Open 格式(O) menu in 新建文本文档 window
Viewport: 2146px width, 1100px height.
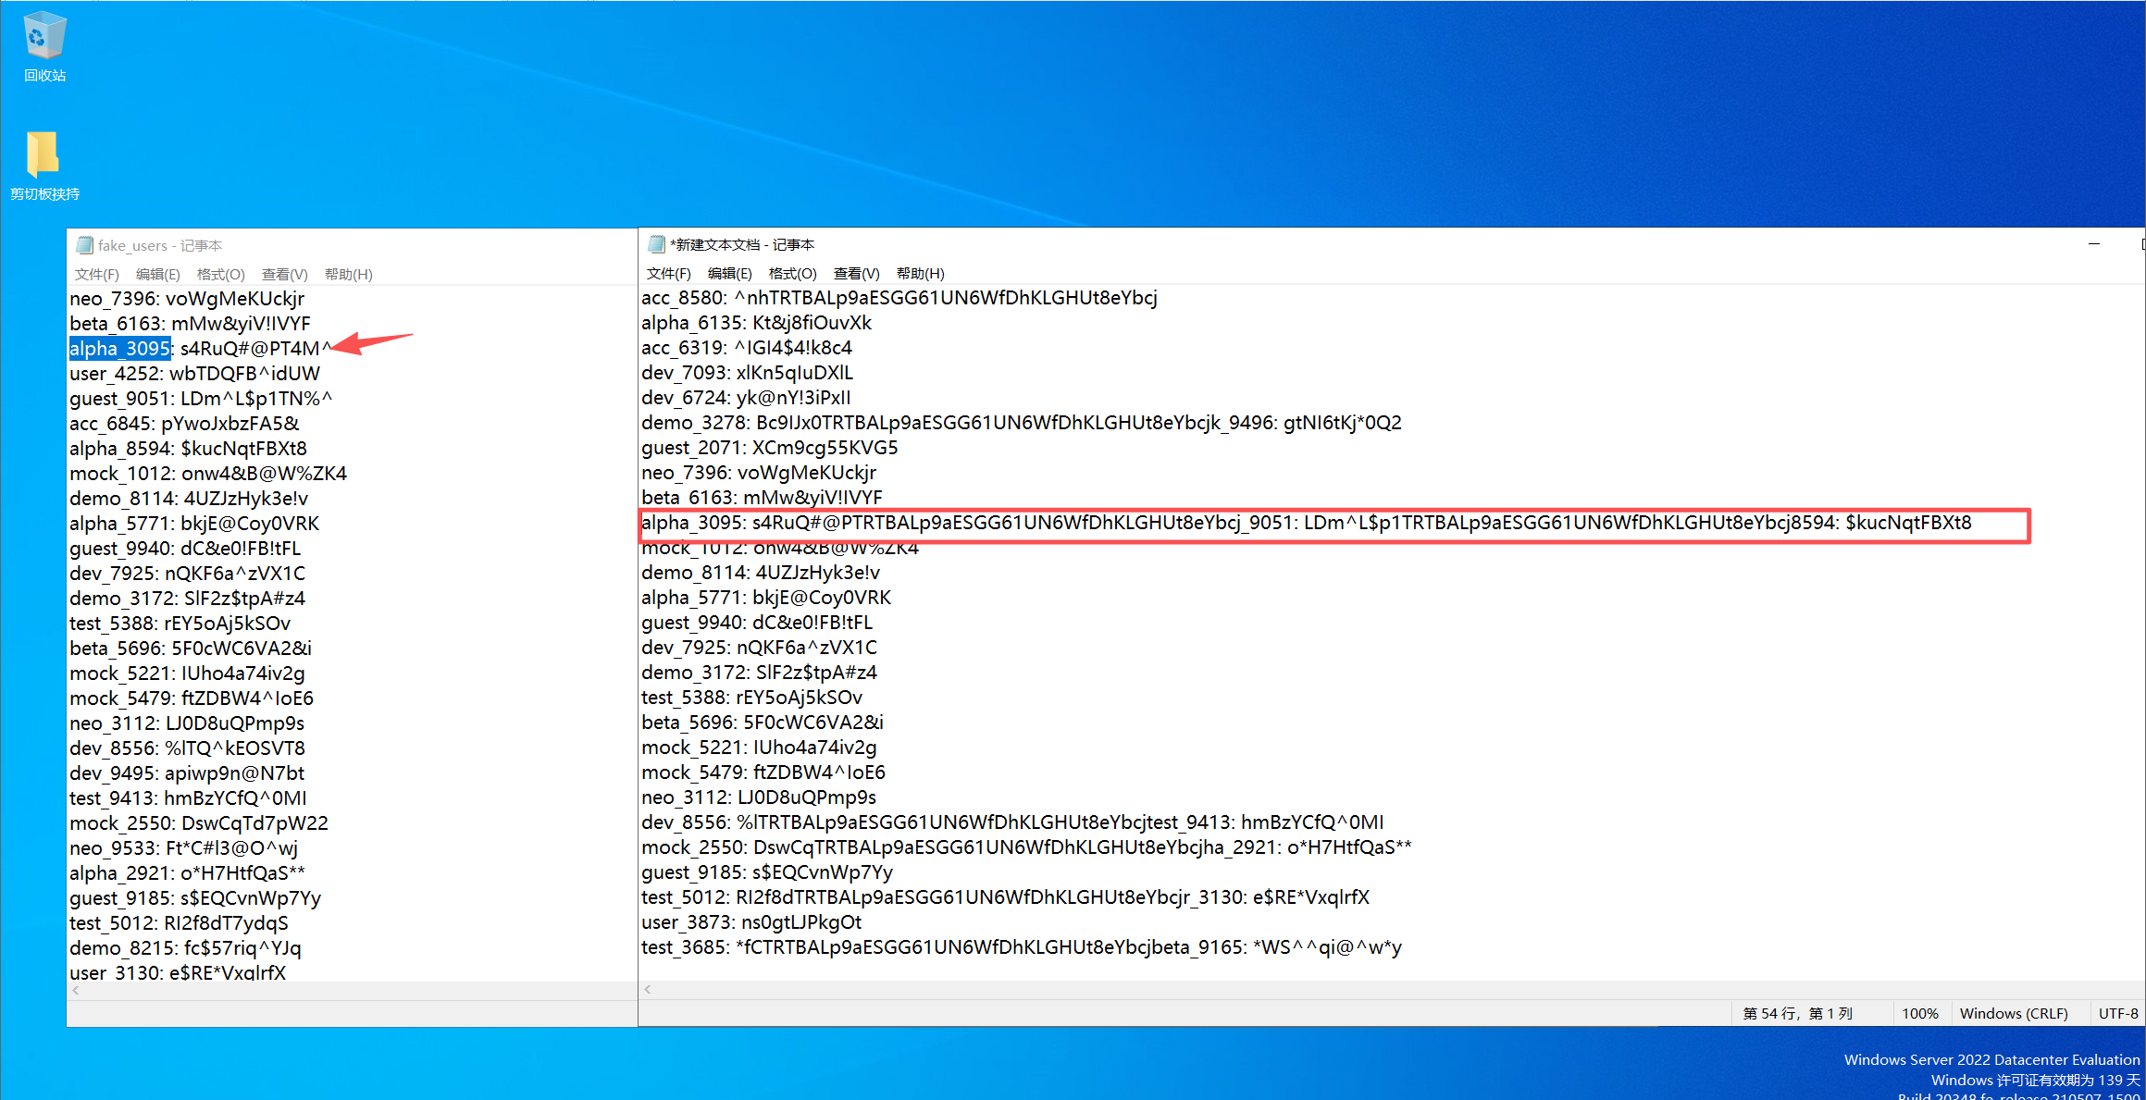[792, 273]
